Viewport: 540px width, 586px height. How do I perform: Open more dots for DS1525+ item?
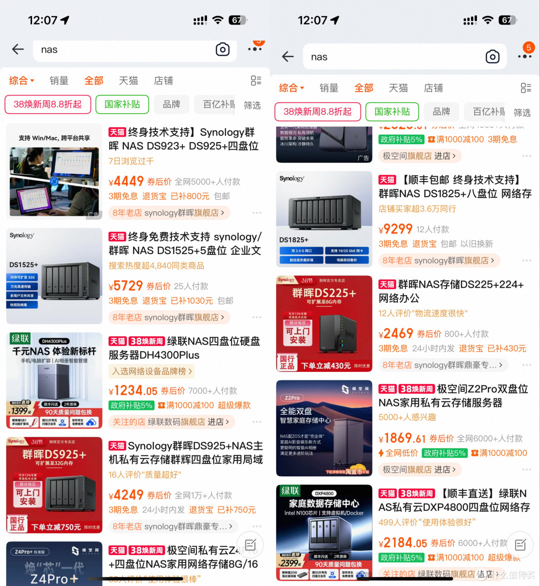(x=256, y=317)
